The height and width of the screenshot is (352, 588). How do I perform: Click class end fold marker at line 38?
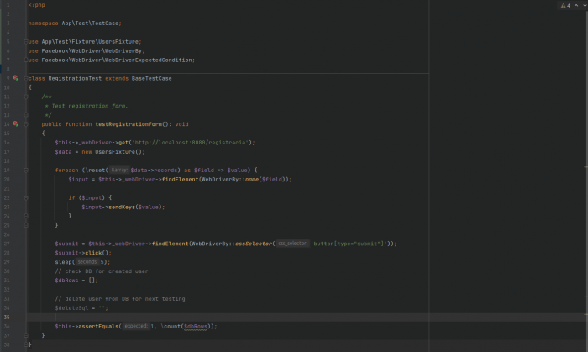[x=26, y=344]
